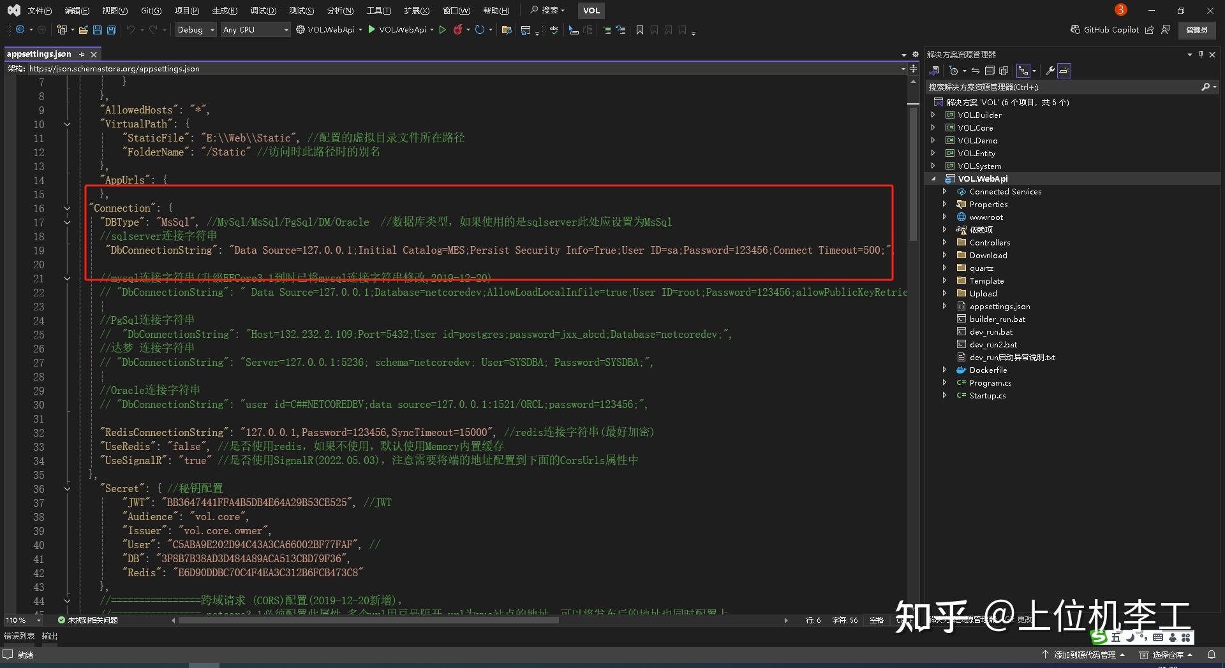Collapse the VOL.WebApi project node
This screenshot has width=1225, height=668.
(935, 178)
